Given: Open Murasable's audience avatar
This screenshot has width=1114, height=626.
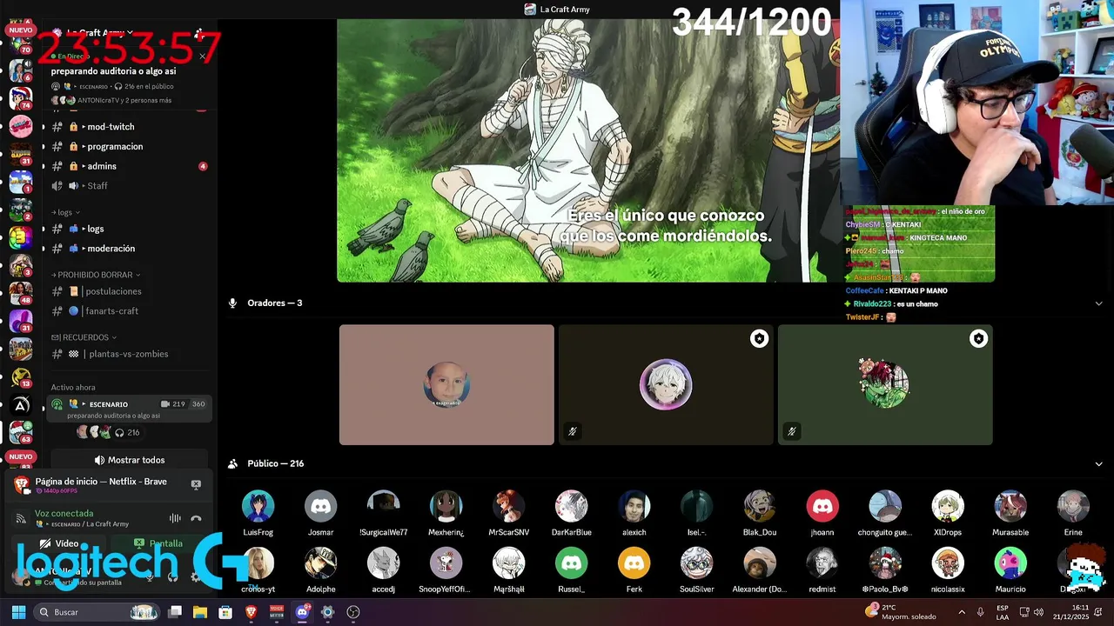Looking at the screenshot, I should coord(1010,506).
